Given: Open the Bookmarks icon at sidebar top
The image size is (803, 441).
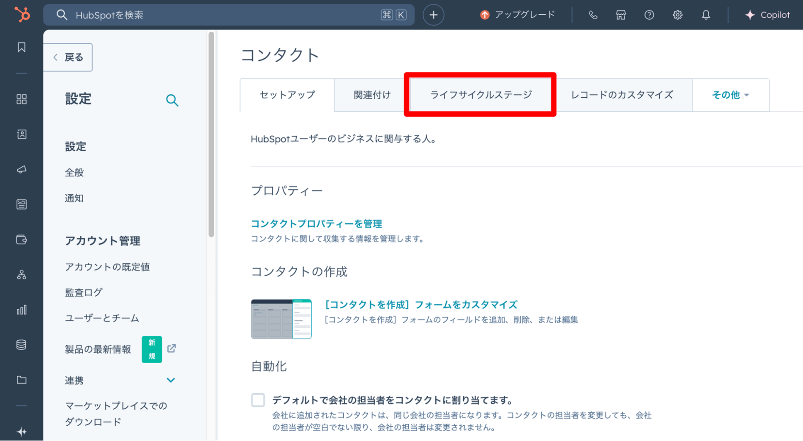Looking at the screenshot, I should click(x=22, y=47).
